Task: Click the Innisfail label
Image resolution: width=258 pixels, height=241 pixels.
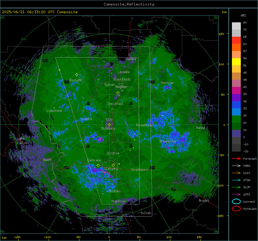Action: (116, 104)
